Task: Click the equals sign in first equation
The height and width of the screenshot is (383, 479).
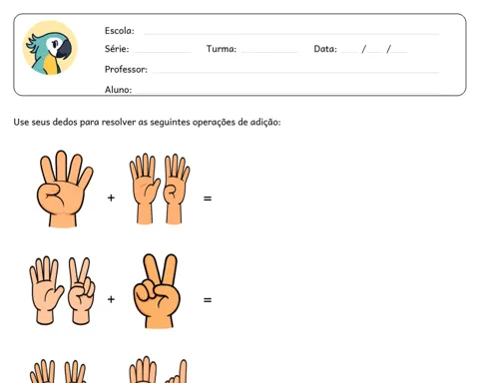Action: (208, 198)
